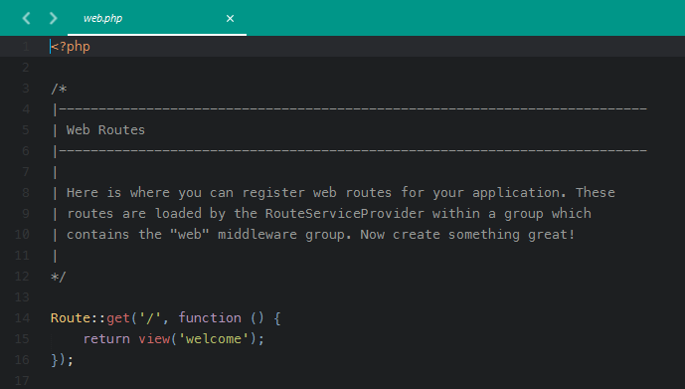This screenshot has width=685, height=389.
Task: Click the 'function' keyword on line 14
Action: [210, 317]
